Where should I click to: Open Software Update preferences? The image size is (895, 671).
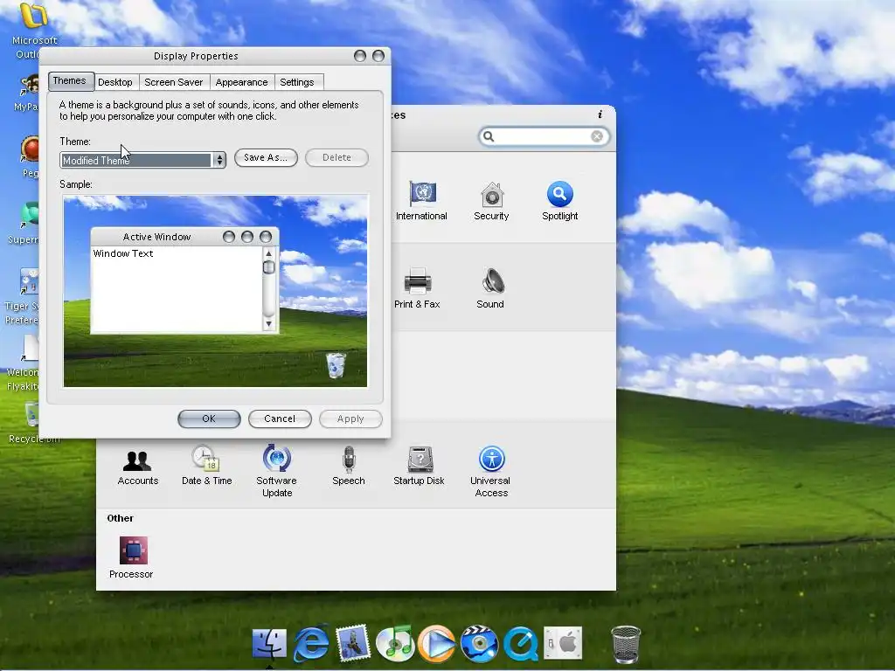(x=277, y=471)
